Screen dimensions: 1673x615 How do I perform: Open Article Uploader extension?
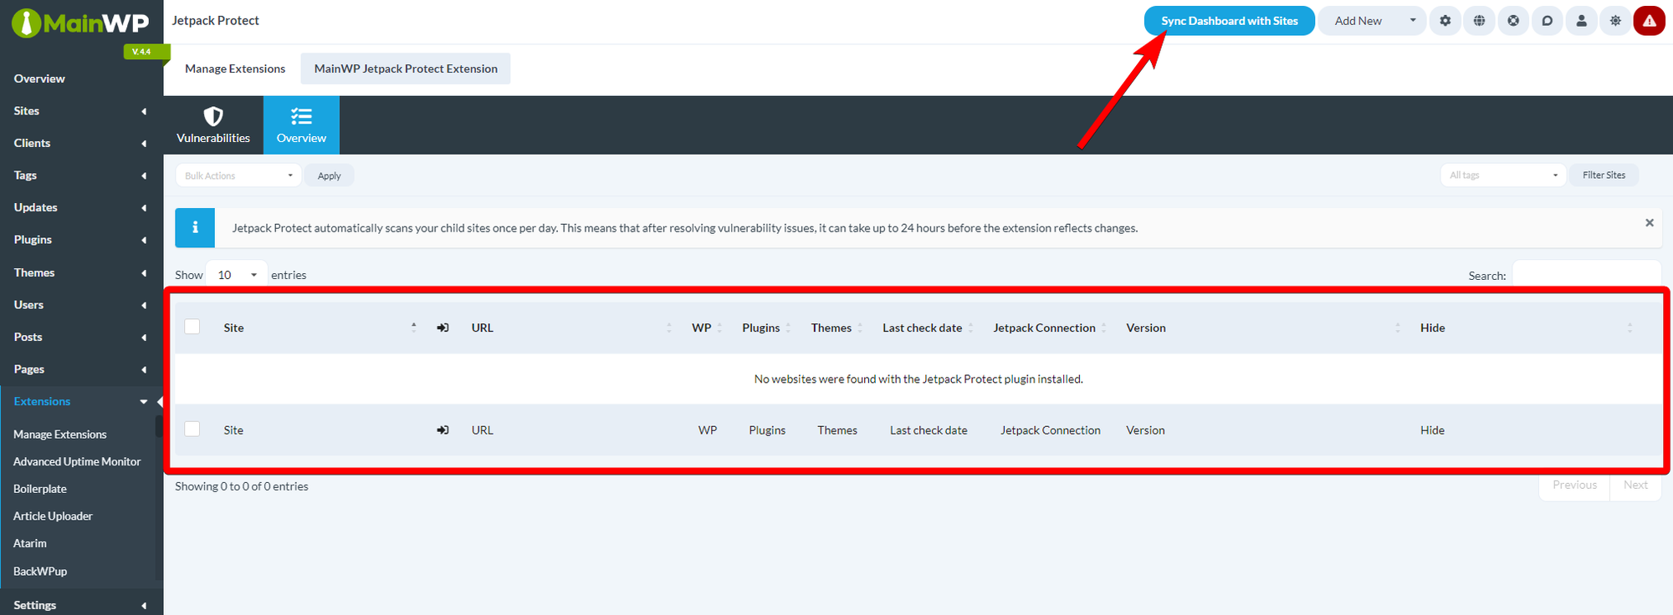(x=53, y=516)
